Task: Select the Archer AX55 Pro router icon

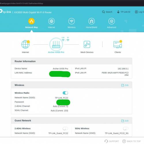Action: (56, 44)
